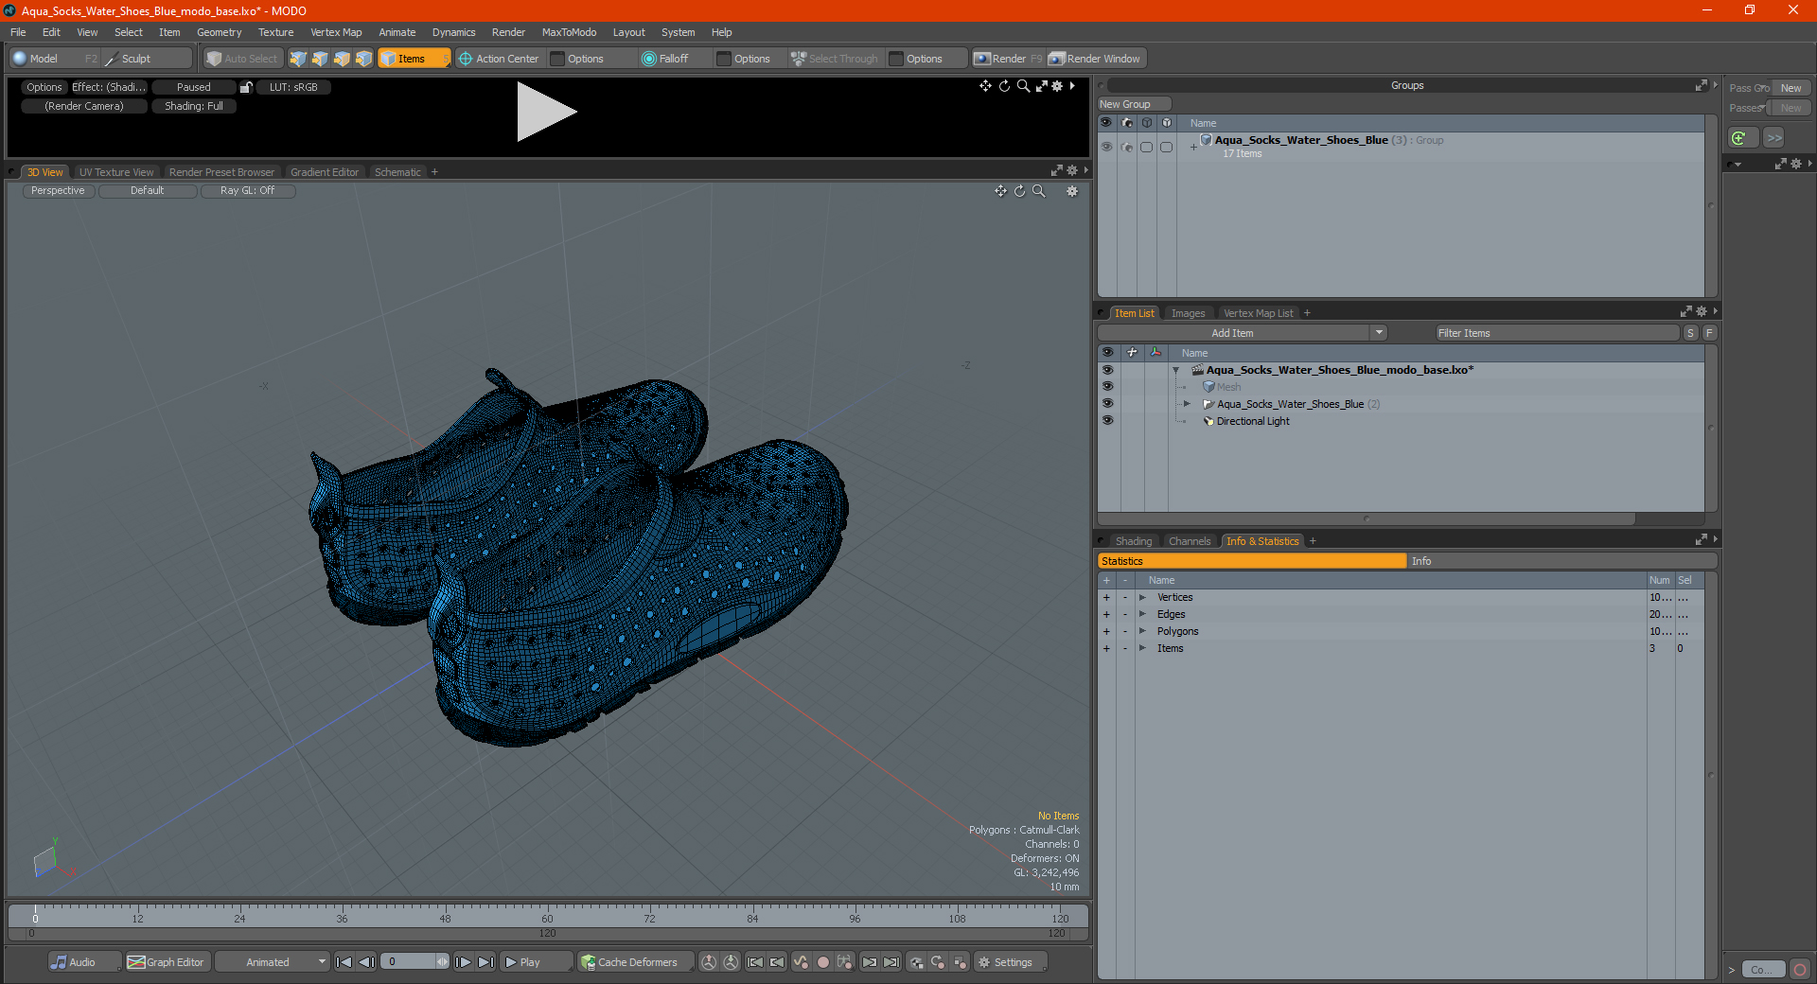Expand the Aqua_Socks group in Groups panel
The width and height of the screenshot is (1817, 984).
(1194, 147)
